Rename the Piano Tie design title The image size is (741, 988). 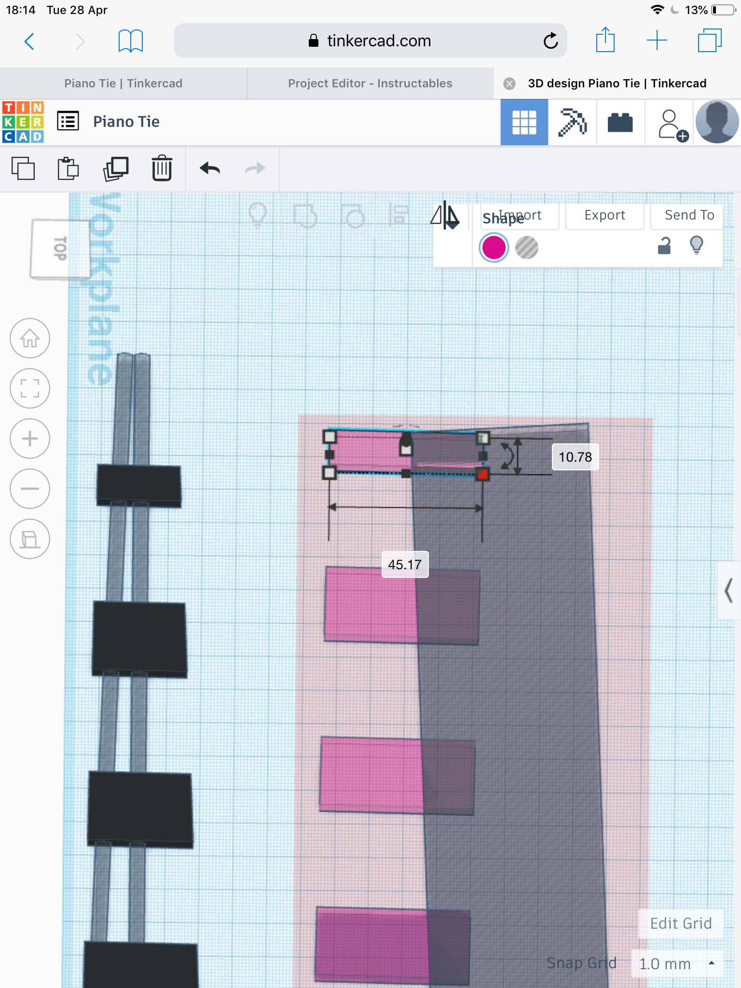(126, 122)
